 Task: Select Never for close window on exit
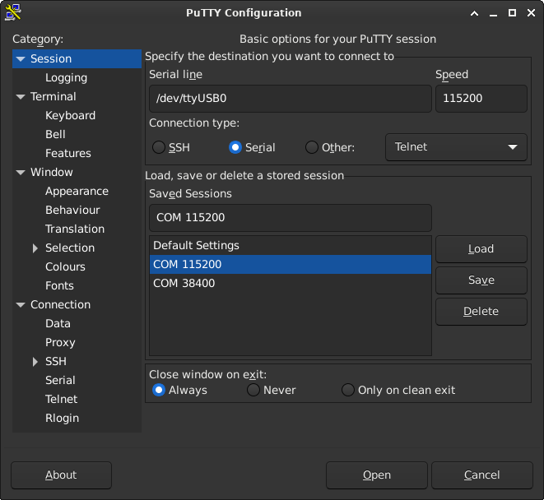[253, 390]
